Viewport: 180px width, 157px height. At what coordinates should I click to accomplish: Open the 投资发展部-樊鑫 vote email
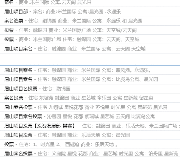[90, 126]
